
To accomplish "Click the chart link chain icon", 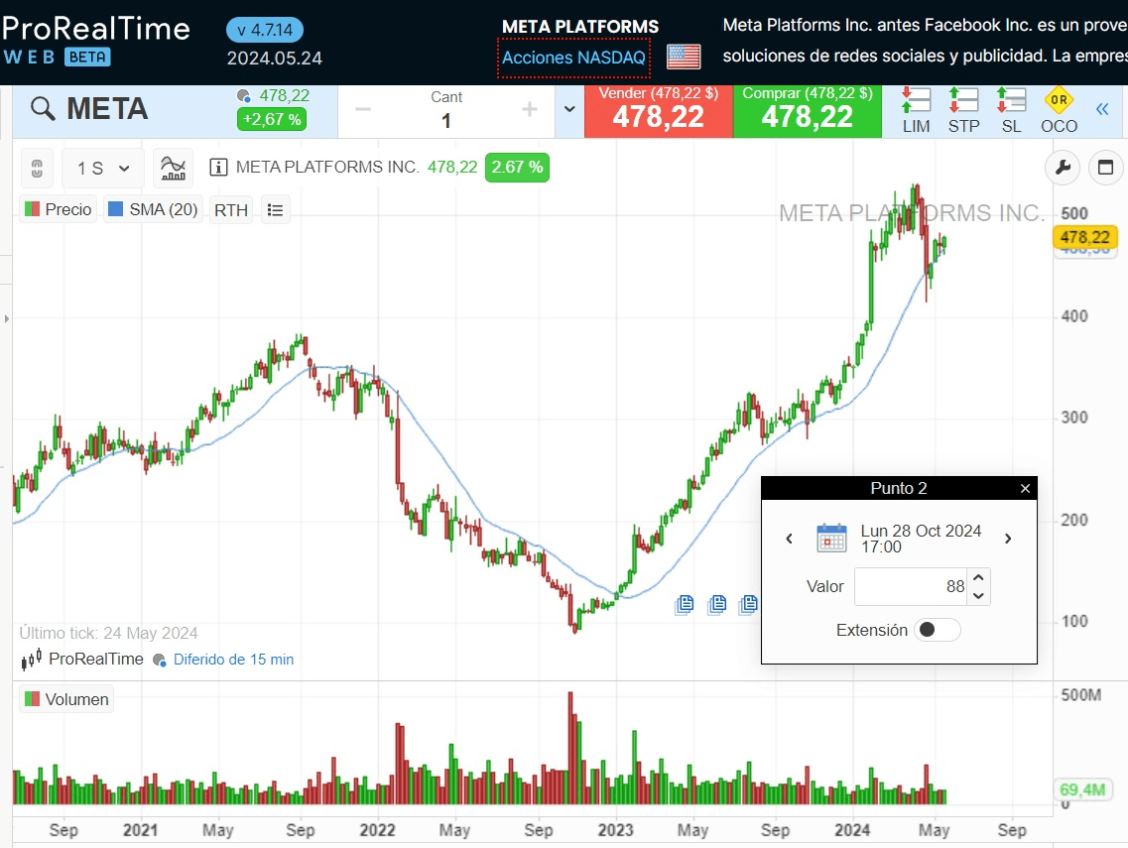I will pyautogui.click(x=38, y=168).
